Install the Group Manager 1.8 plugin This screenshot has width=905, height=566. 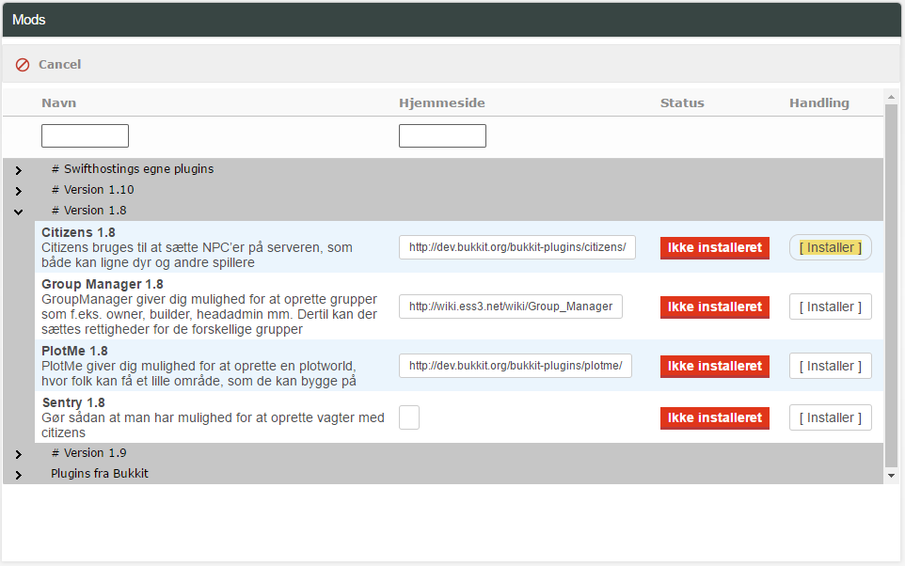pyautogui.click(x=830, y=307)
